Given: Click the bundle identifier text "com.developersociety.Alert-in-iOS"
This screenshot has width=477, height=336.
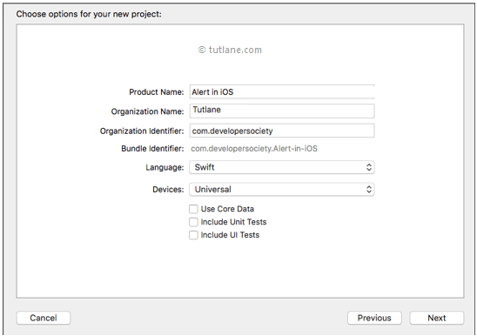Looking at the screenshot, I should (x=254, y=149).
